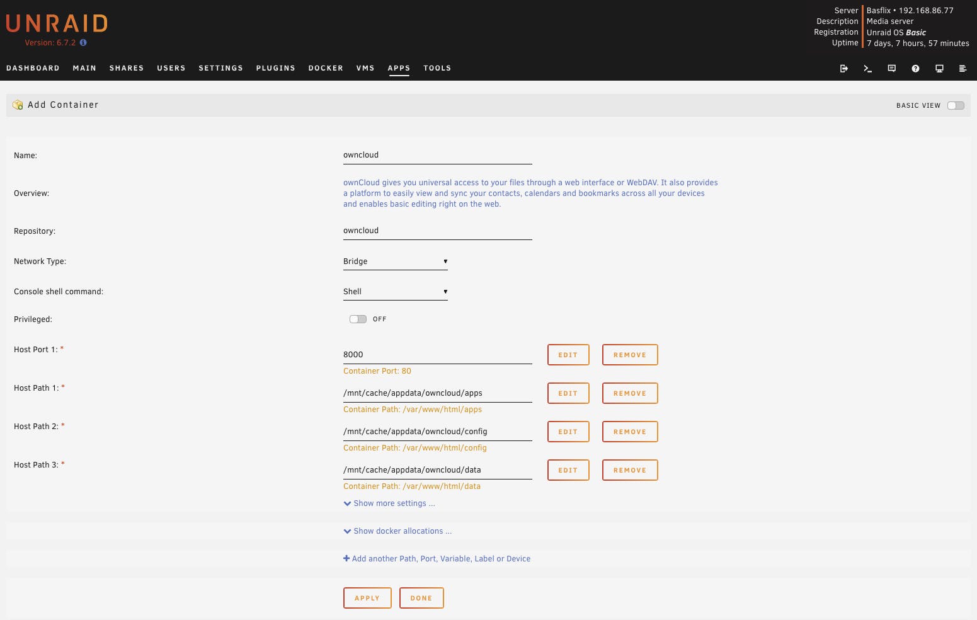Viewport: 977px width, 620px height.
Task: Expand Show more settings
Action: click(389, 503)
